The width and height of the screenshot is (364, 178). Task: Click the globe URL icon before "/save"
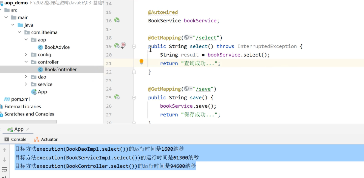pos(186,89)
